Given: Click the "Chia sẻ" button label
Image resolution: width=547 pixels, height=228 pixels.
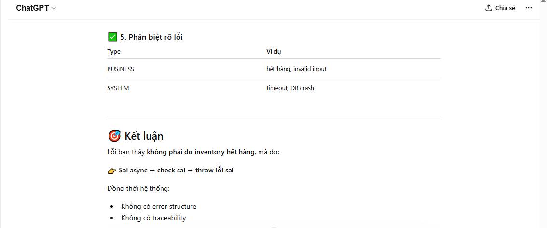Looking at the screenshot, I should point(505,8).
